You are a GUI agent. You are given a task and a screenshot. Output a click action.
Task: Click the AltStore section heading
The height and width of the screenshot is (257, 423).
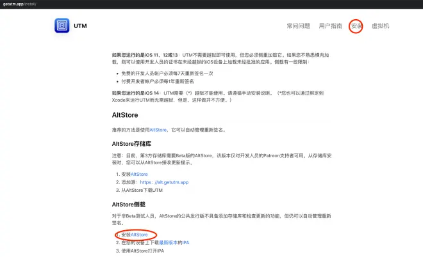pyautogui.click(x=125, y=115)
